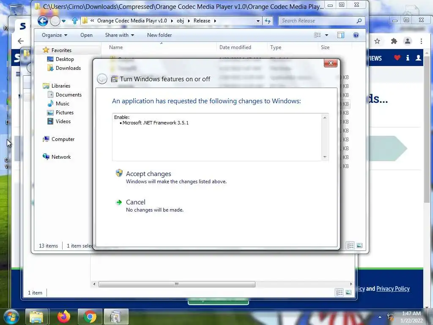Open Music library
Screen dimensions: 433x325
pos(63,103)
